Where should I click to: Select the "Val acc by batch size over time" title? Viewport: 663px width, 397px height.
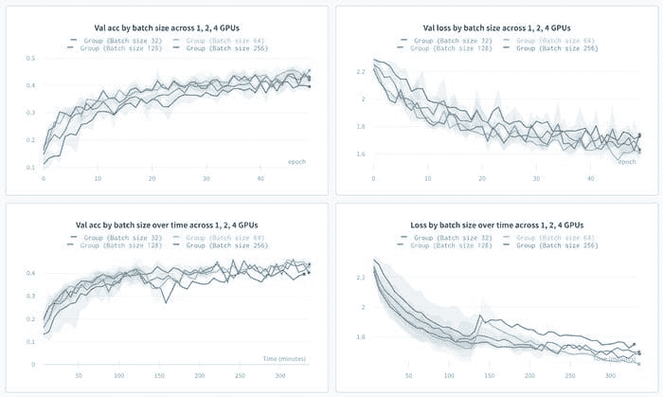coord(166,225)
